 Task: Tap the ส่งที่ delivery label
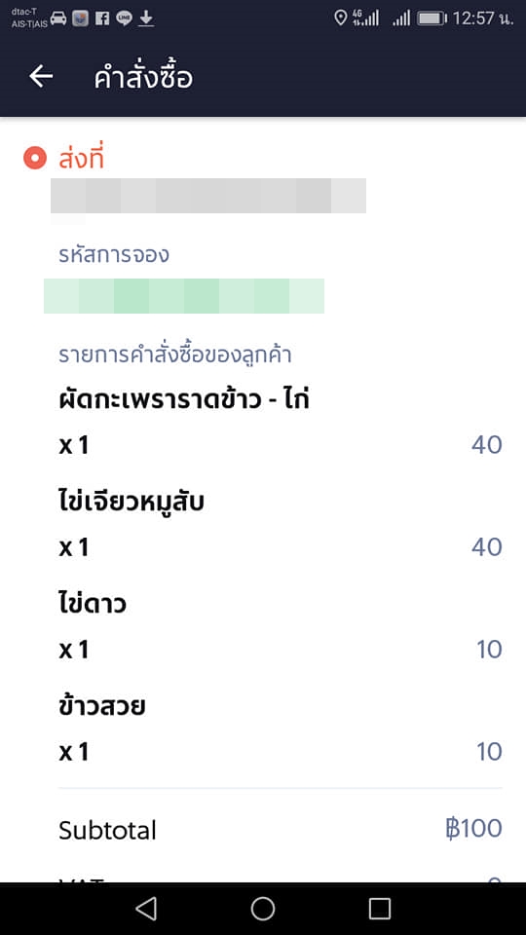pos(81,158)
